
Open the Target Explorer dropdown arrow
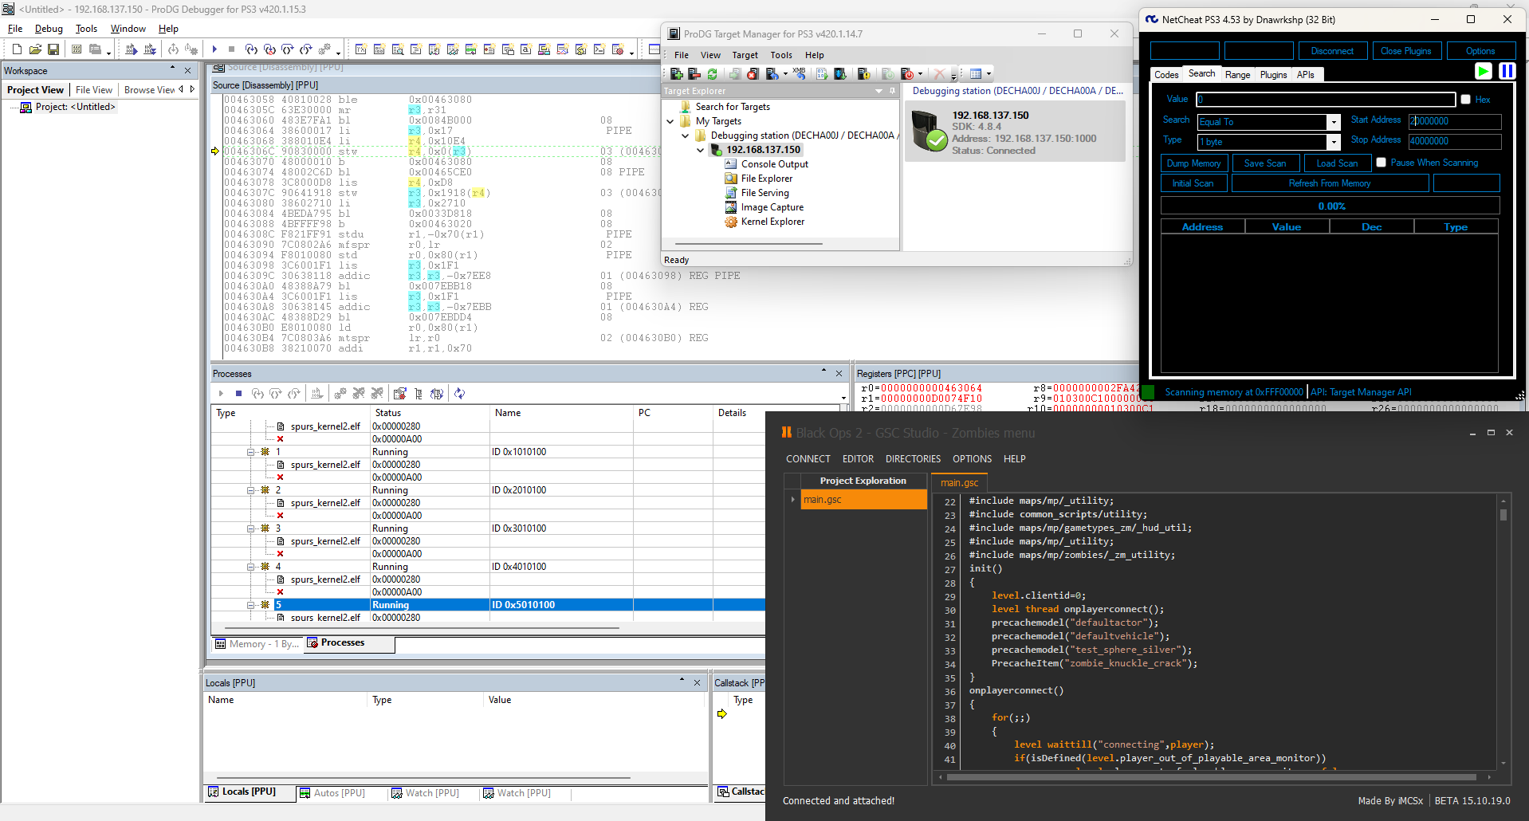coord(879,92)
